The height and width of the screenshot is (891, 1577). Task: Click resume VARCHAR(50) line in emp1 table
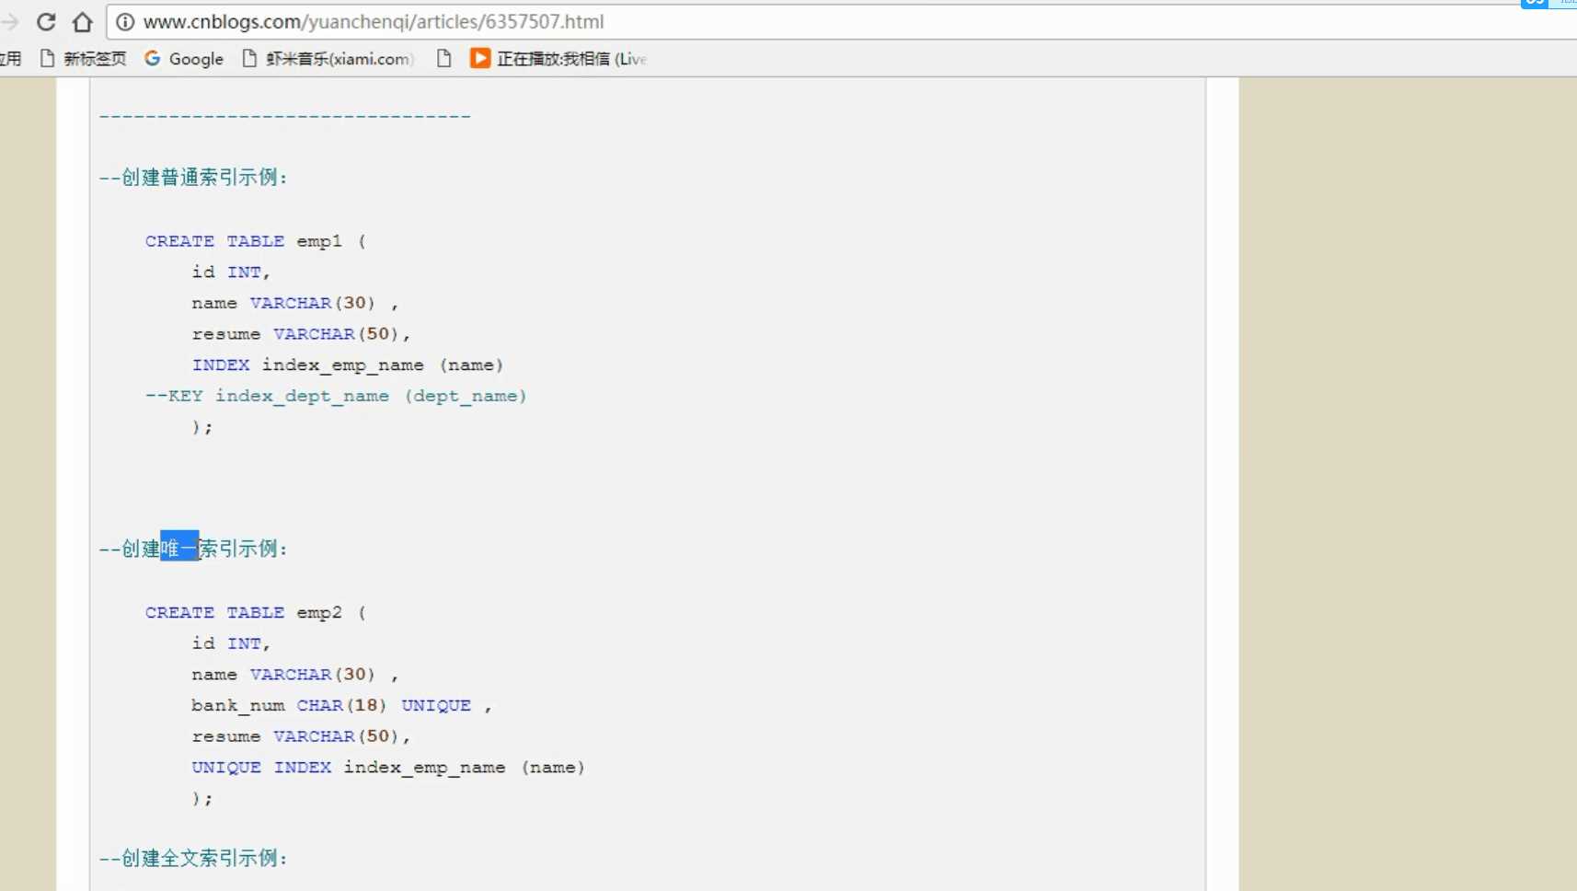(x=301, y=334)
